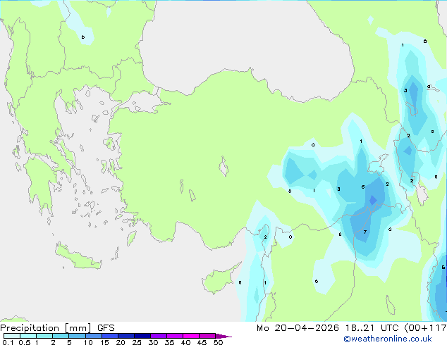Screen dimensions: 447x345
Task: Select the 20–25 mm legend swatch
Action: [x=125, y=336]
